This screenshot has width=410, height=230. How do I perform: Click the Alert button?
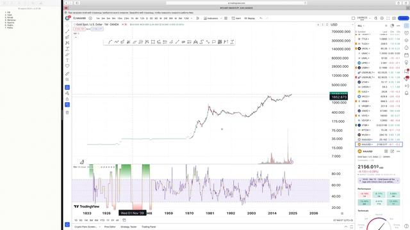(236, 19)
